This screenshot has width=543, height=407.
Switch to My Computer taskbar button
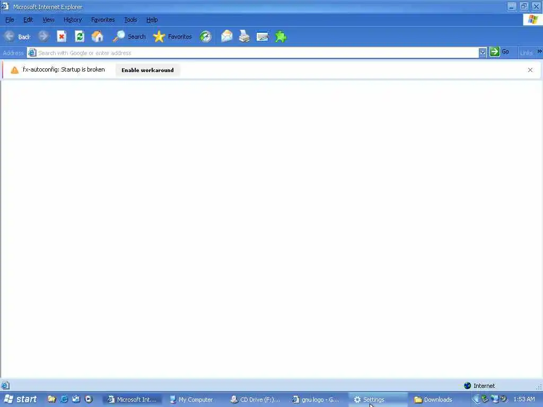194,400
